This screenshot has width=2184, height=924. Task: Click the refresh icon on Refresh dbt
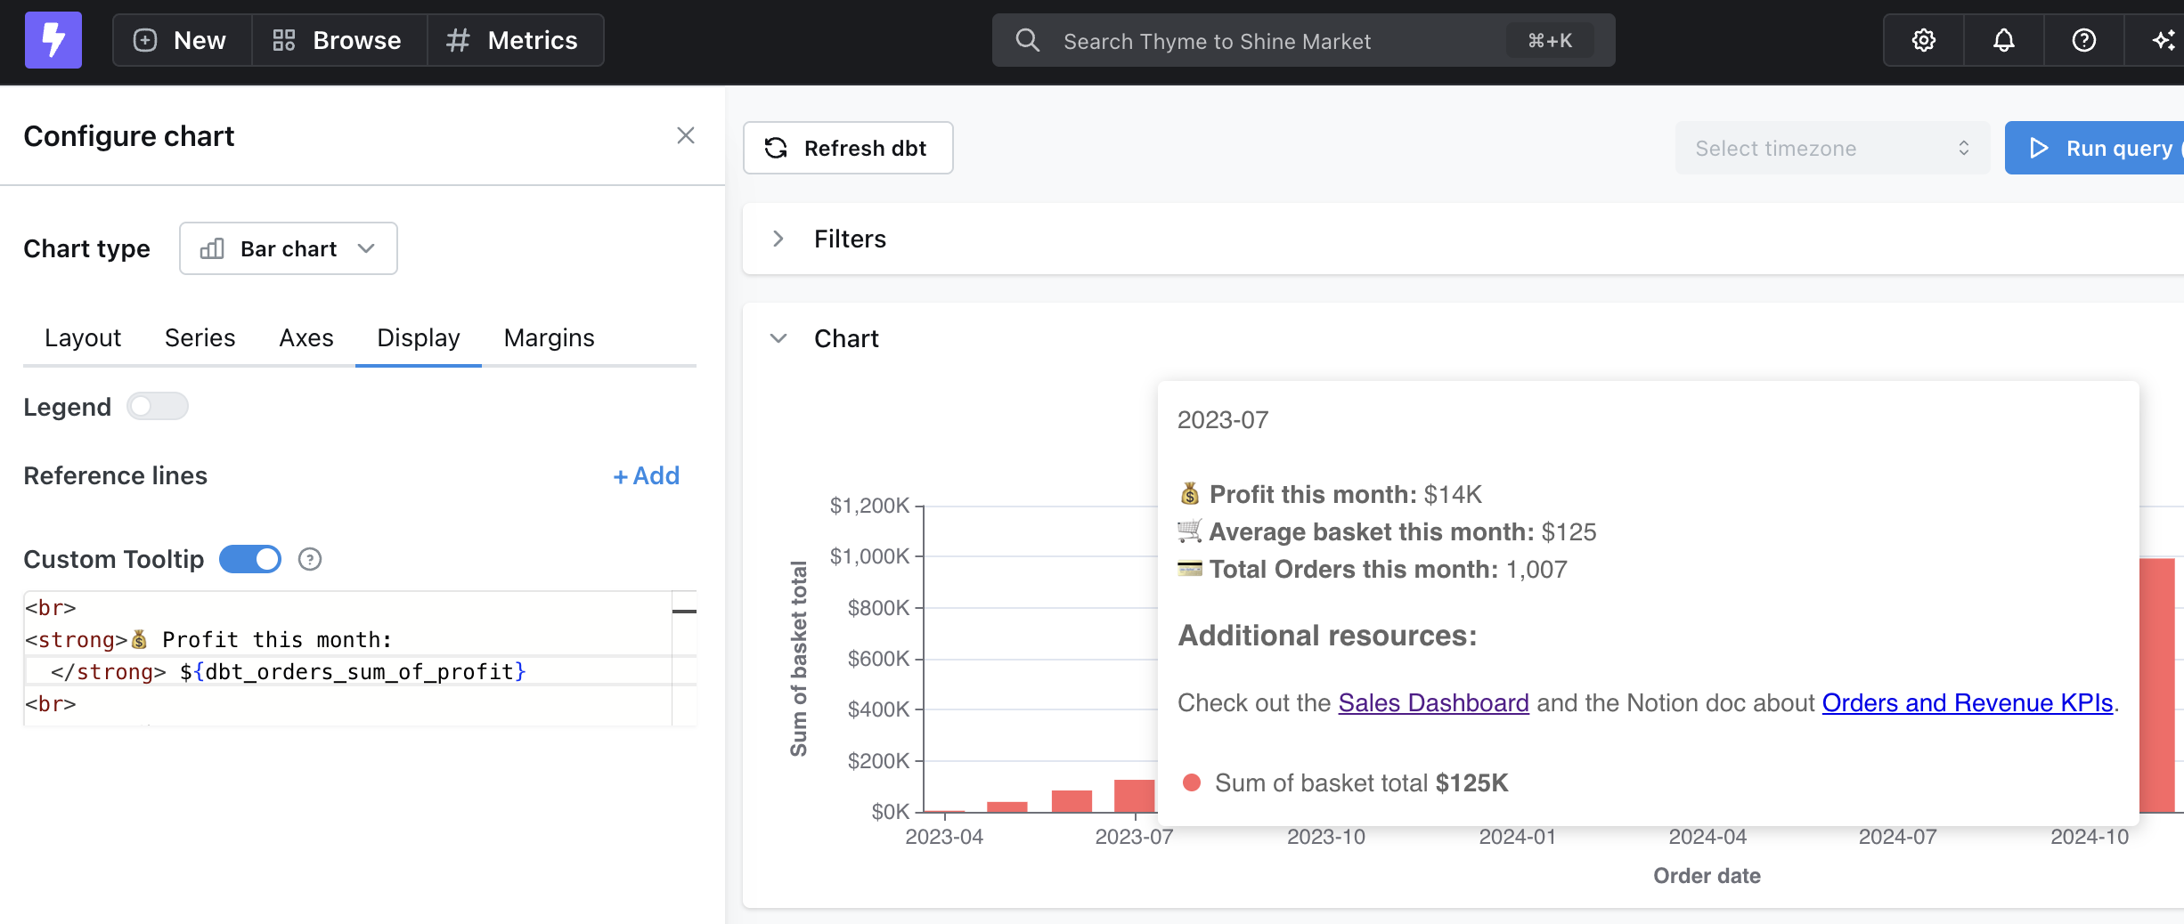point(776,148)
